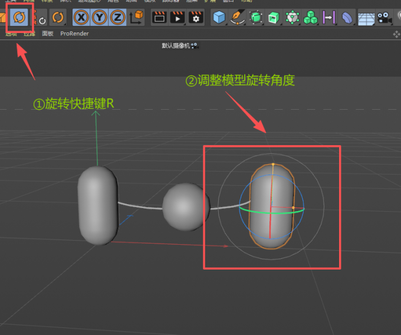Click the floor grid environment icon
The height and width of the screenshot is (335, 401).
pos(366,18)
